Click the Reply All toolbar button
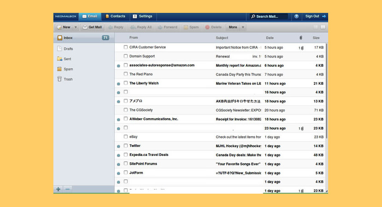This screenshot has height=207, width=382. pyautogui.click(x=141, y=27)
